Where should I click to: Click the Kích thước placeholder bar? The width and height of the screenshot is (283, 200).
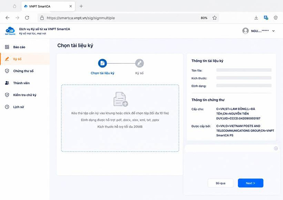click(x=244, y=78)
